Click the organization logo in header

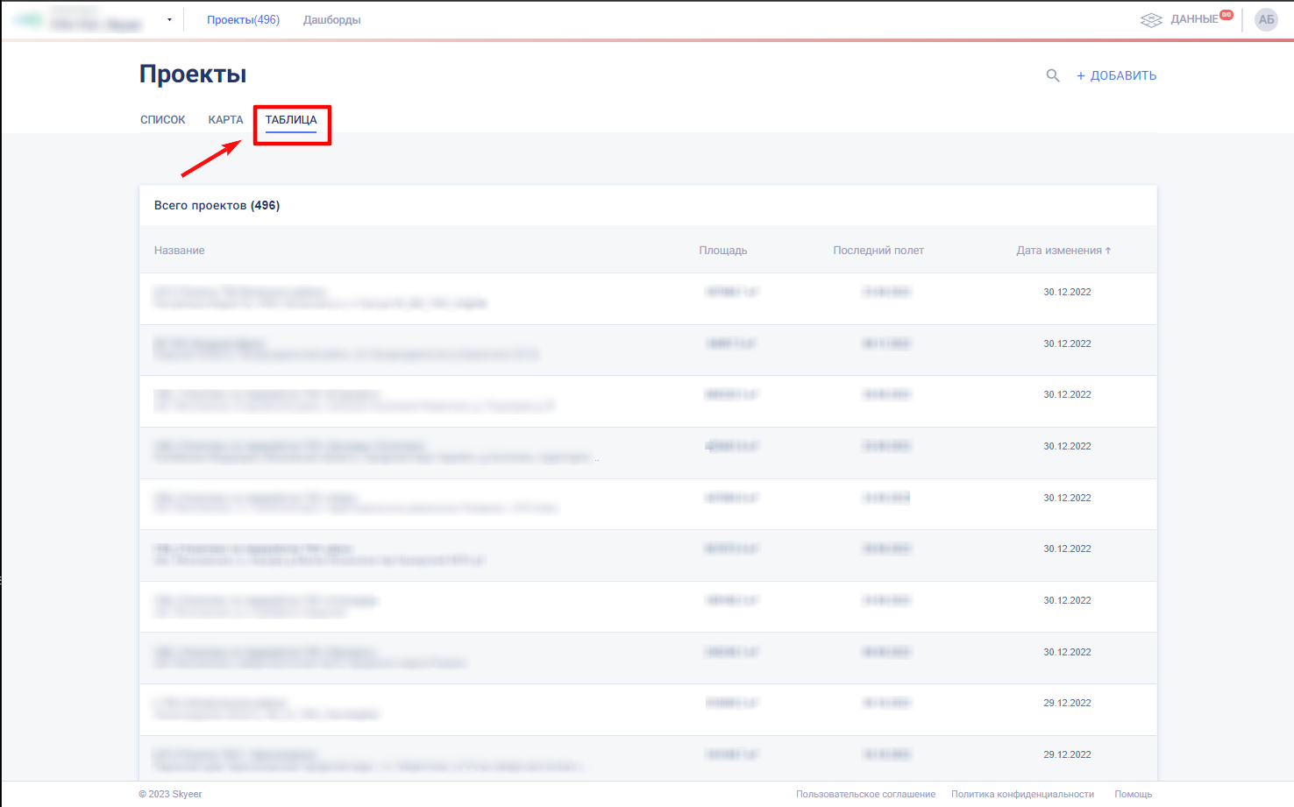click(28, 19)
